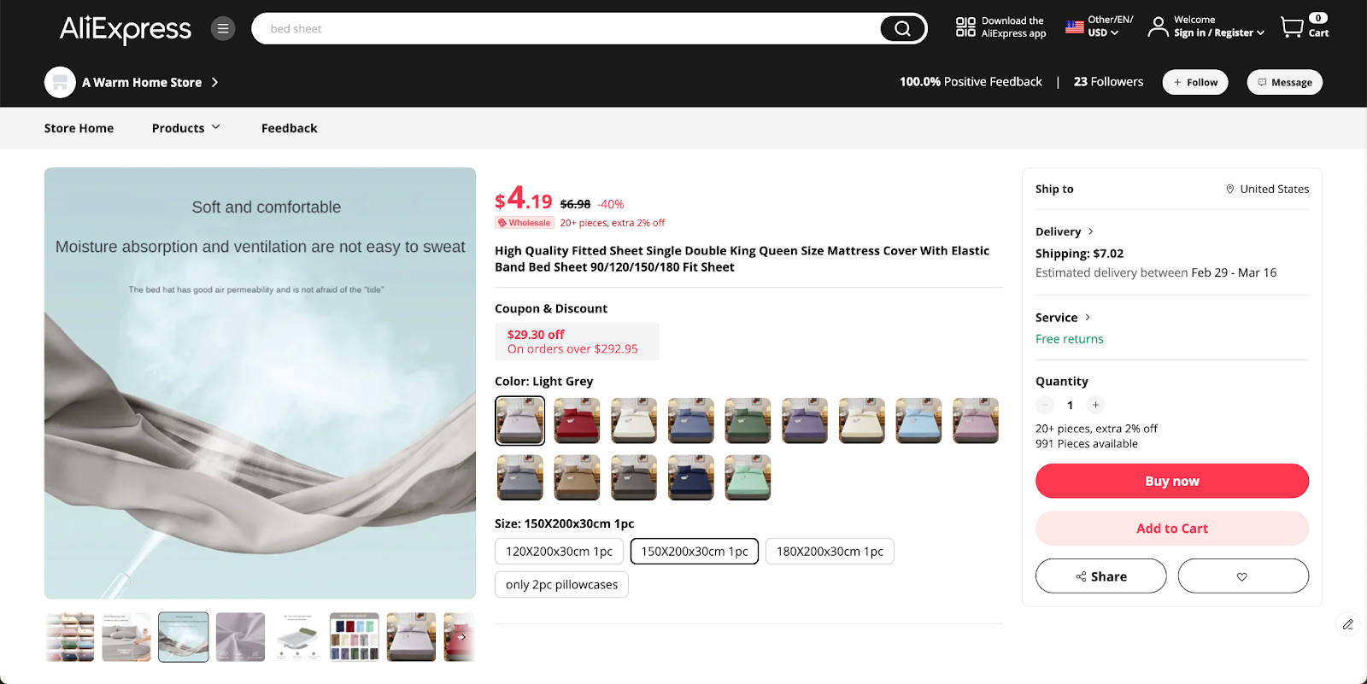Click the search magnifier button
The width and height of the screenshot is (1367, 684).
902,29
